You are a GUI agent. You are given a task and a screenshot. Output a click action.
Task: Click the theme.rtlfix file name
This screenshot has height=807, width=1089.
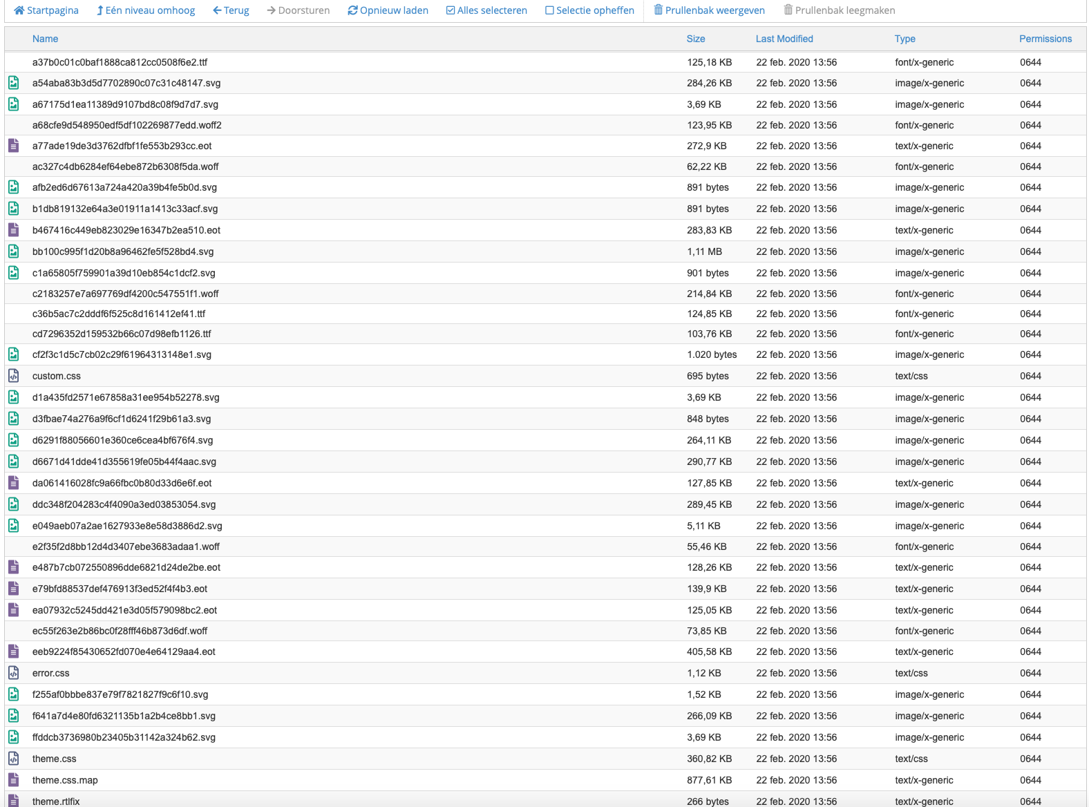click(x=56, y=801)
